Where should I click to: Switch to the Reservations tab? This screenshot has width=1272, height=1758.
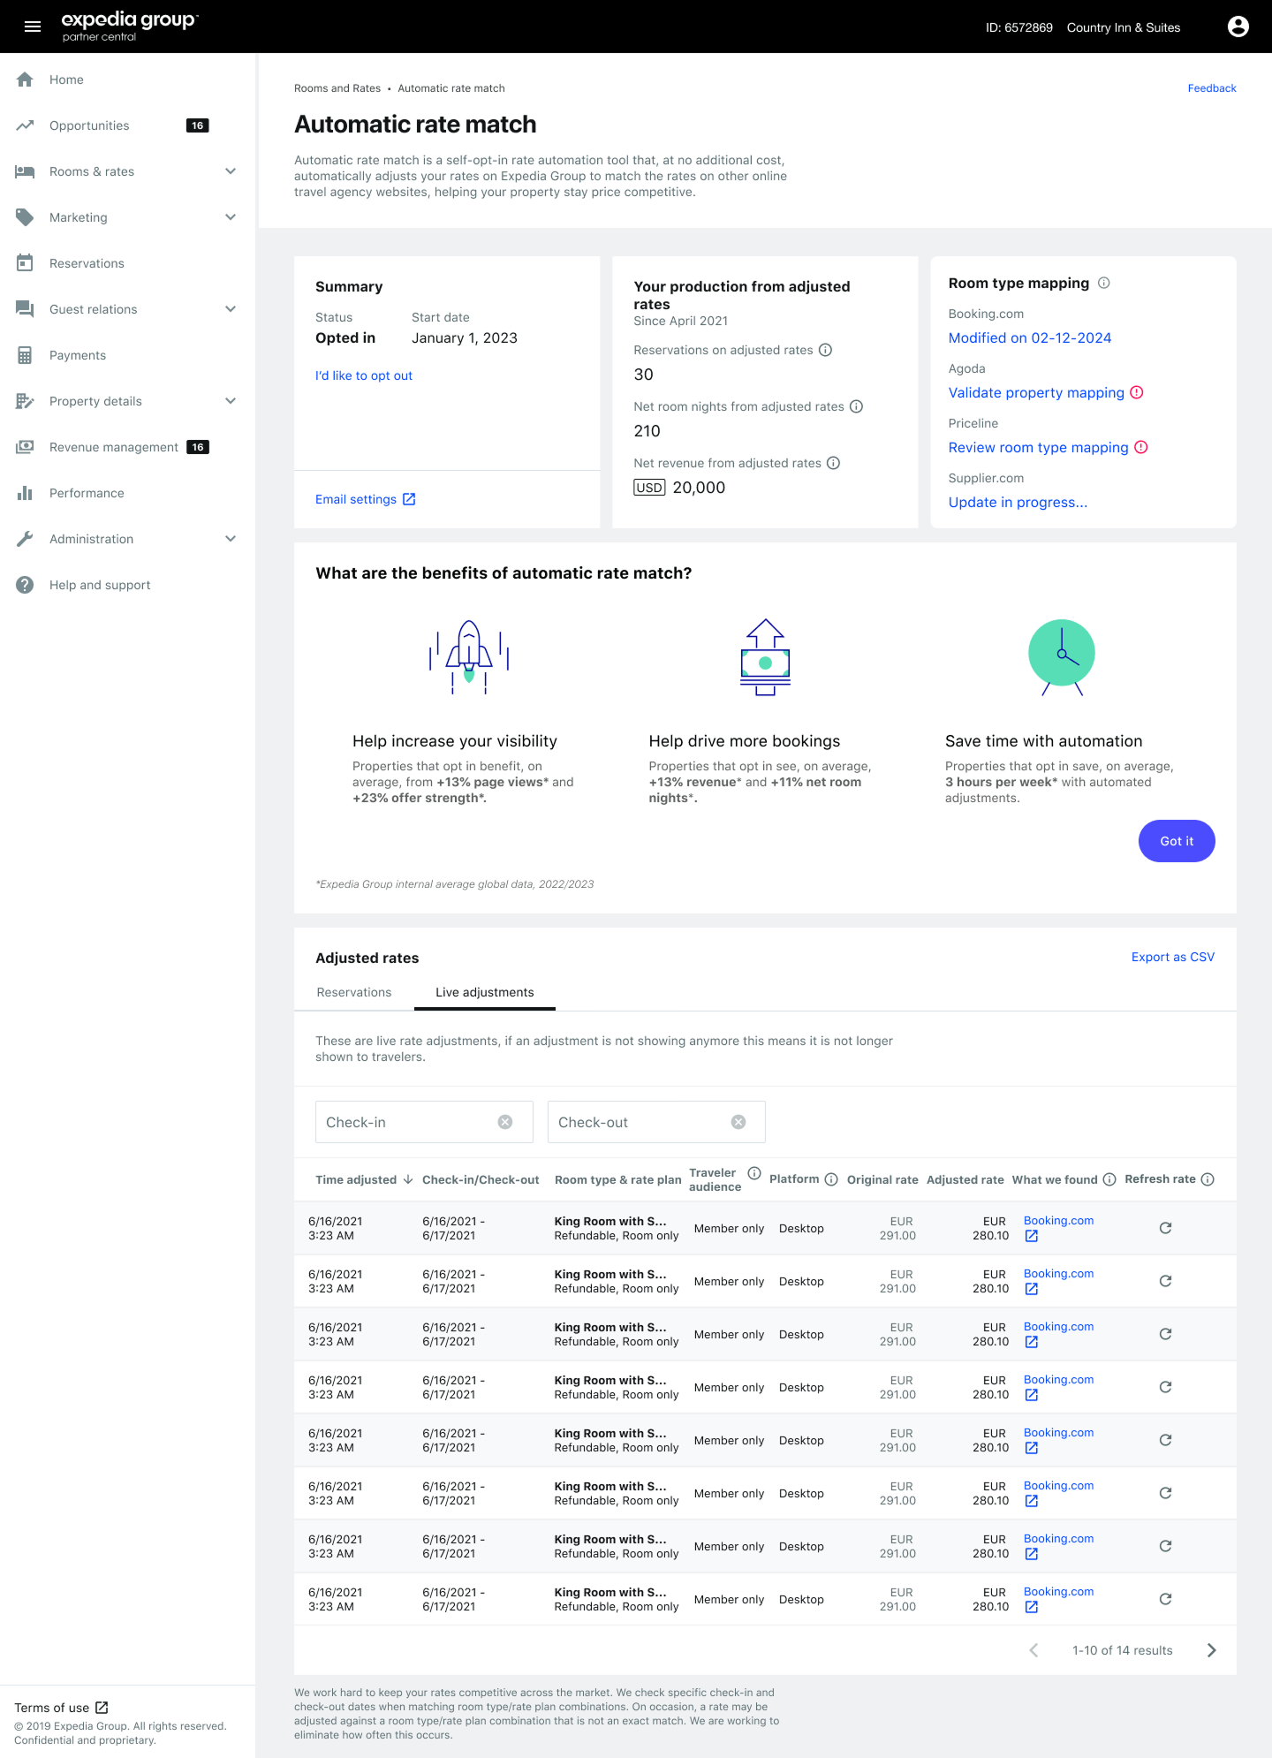353,992
